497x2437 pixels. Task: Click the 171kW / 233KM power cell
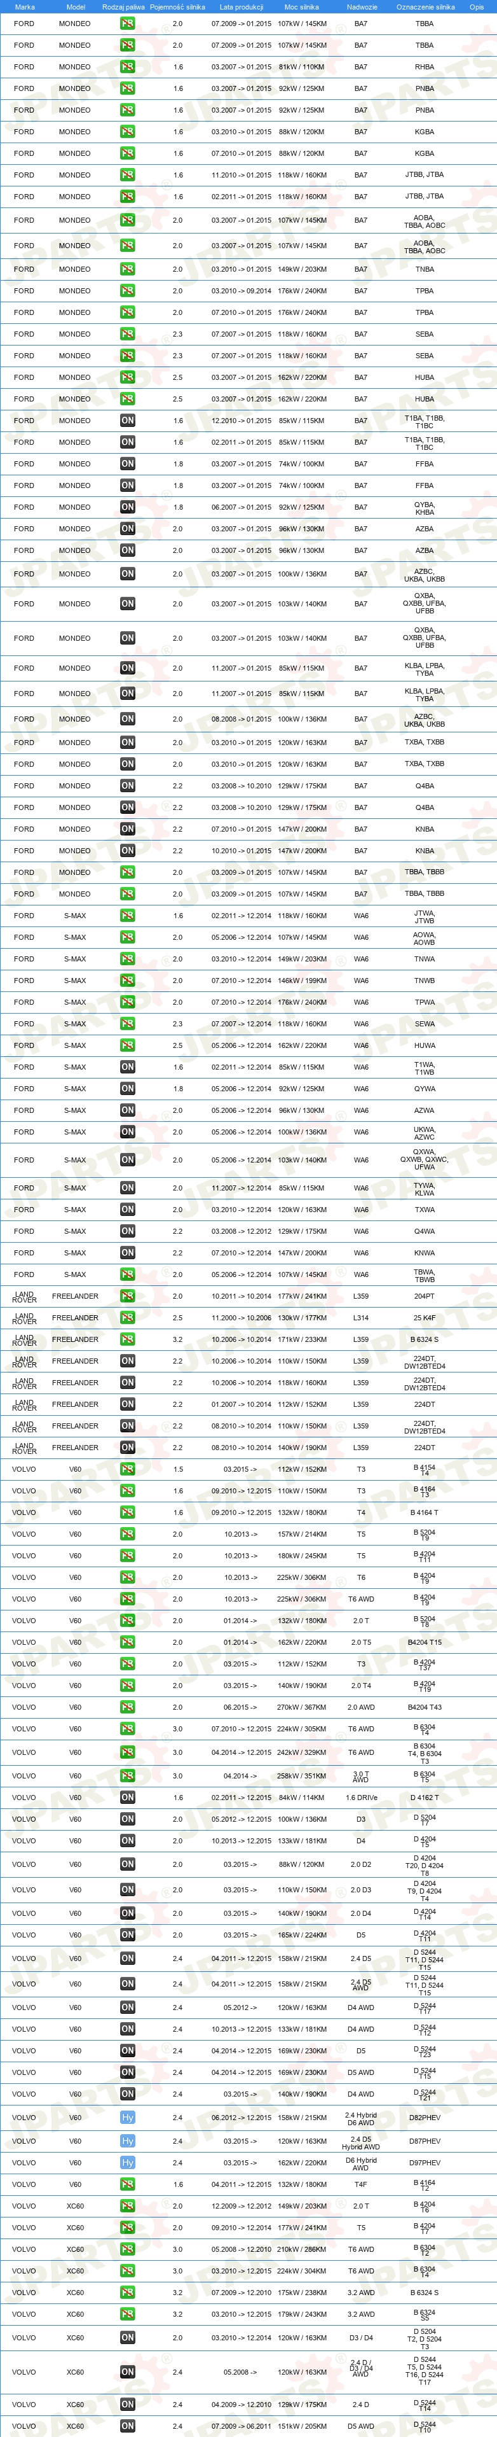click(x=301, y=1339)
